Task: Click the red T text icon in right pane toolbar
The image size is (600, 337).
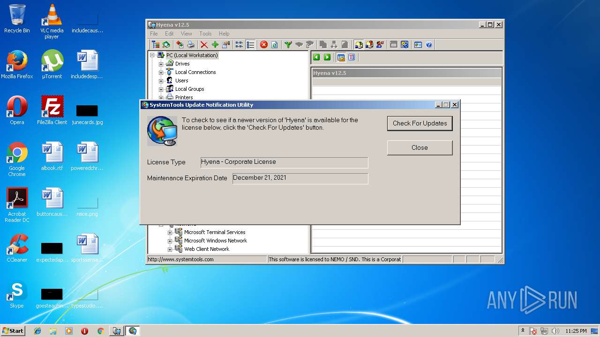Action: 352,57
